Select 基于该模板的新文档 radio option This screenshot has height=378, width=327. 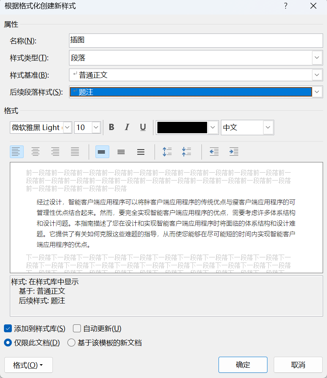pyautogui.click(x=71, y=343)
